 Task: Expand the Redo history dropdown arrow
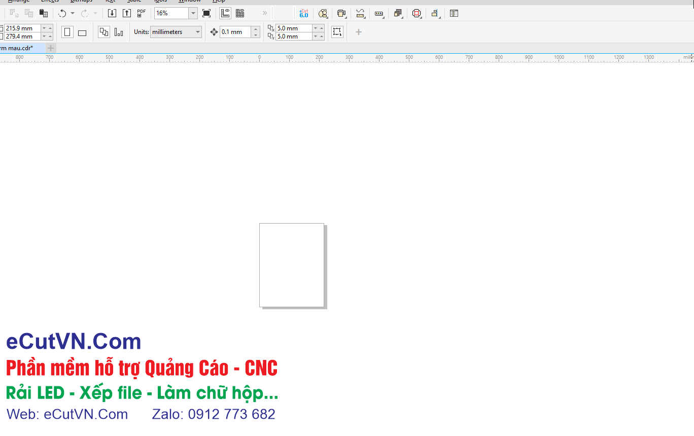95,13
